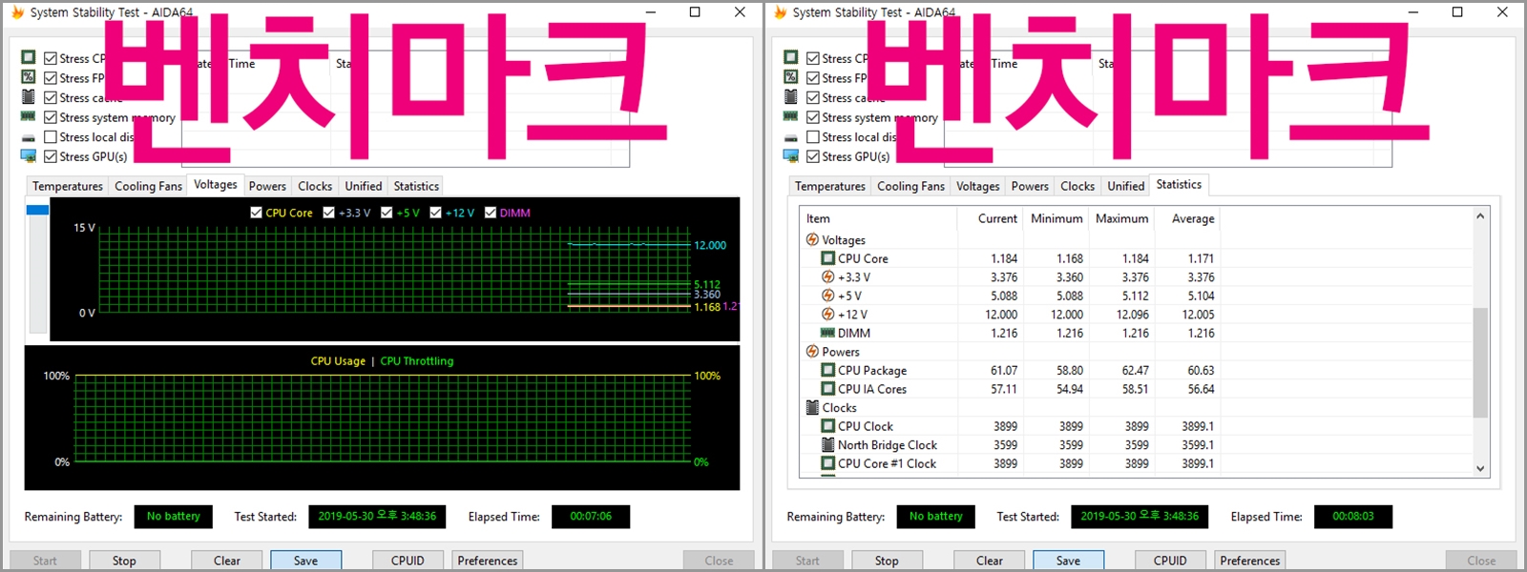Image resolution: width=1527 pixels, height=572 pixels.
Task: Click the Powers category icon
Action: [812, 352]
